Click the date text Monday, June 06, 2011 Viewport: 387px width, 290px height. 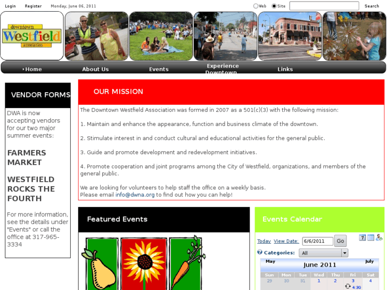(73, 6)
